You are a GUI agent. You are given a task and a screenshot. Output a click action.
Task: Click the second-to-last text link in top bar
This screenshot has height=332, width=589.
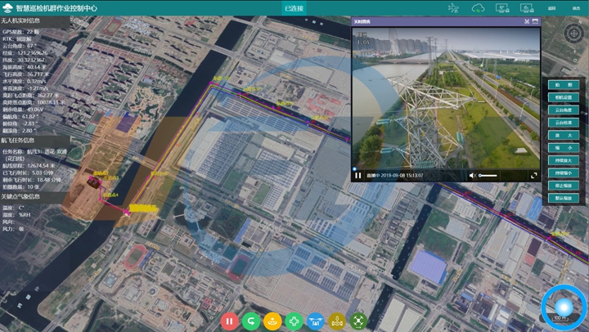pos(551,8)
